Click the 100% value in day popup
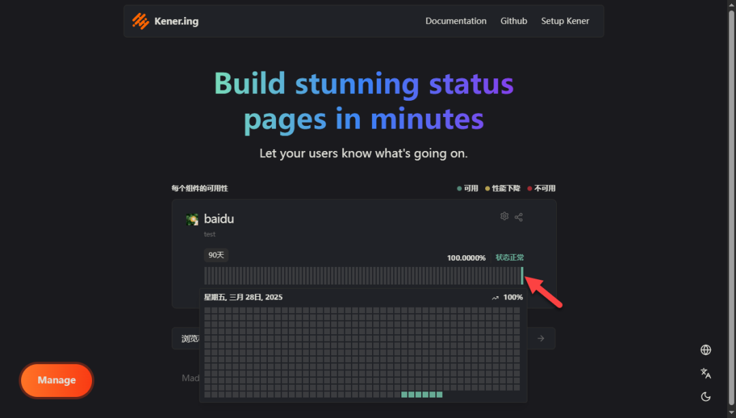 tap(512, 297)
